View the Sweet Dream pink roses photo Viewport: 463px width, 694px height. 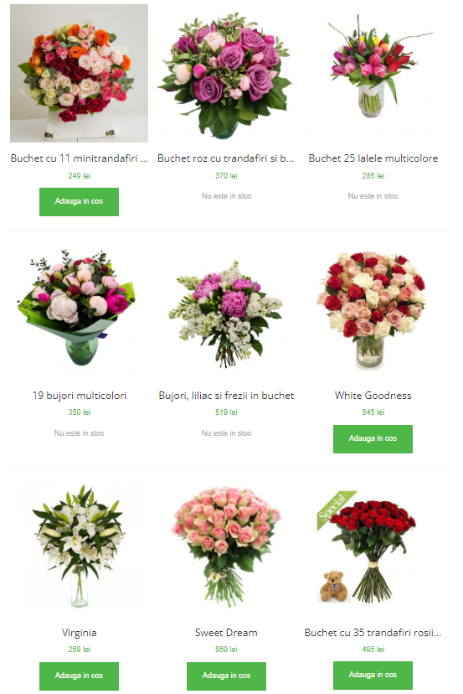coord(226,547)
